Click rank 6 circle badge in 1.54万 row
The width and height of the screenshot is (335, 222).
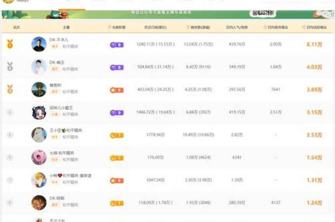coord(10,158)
